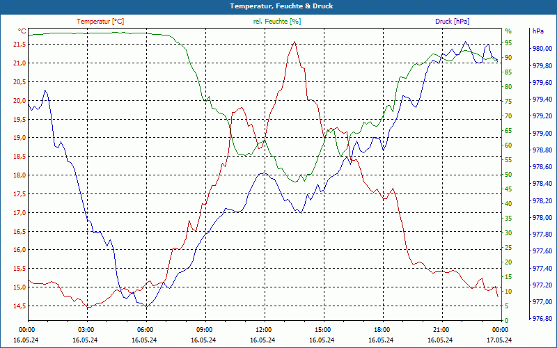Click the '20,5' temperature tick label
Image resolution: width=557 pixels, height=348 pixels.
pos(19,81)
